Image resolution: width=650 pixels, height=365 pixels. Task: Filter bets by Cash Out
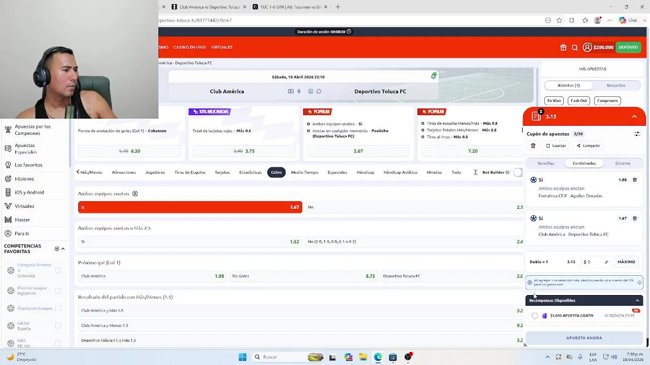(x=578, y=101)
